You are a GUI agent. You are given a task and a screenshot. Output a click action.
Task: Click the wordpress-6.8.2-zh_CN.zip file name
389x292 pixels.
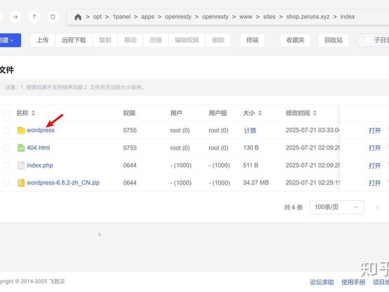pos(63,183)
